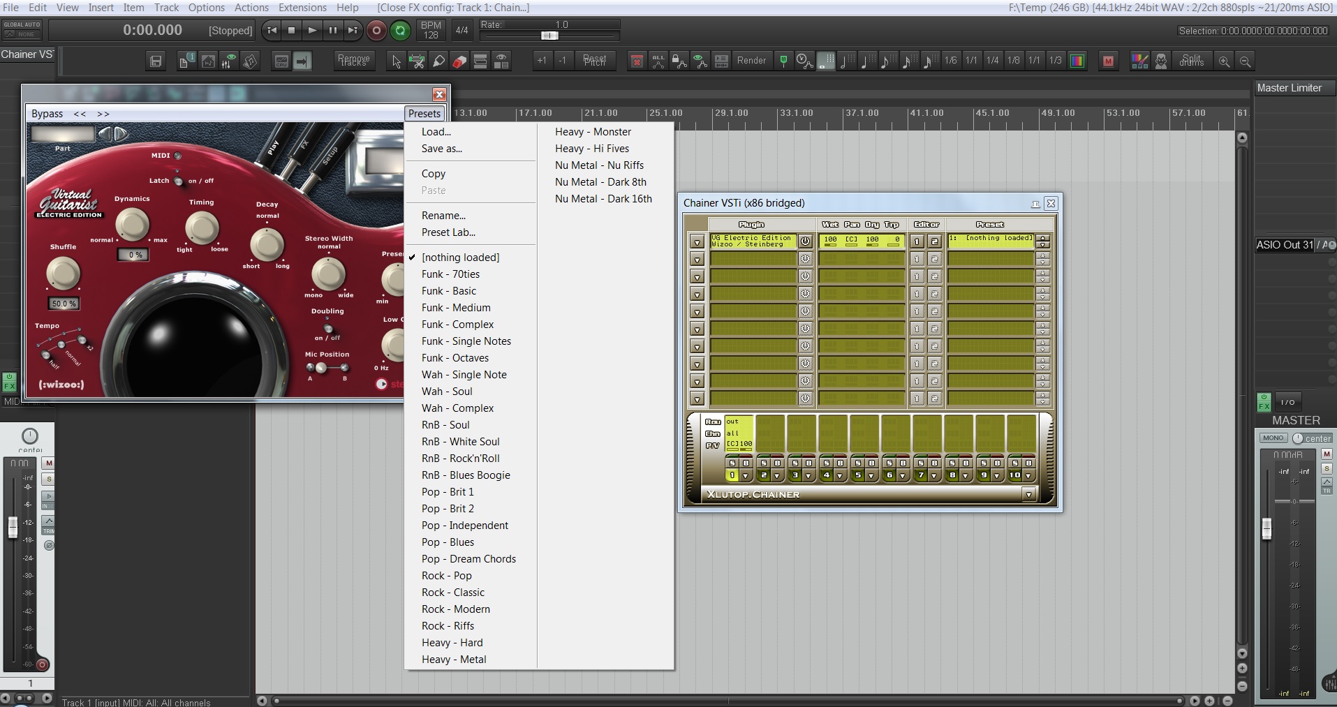This screenshot has height=707, width=1337.
Task: Click the red M mute toolbar icon
Action: (1108, 61)
